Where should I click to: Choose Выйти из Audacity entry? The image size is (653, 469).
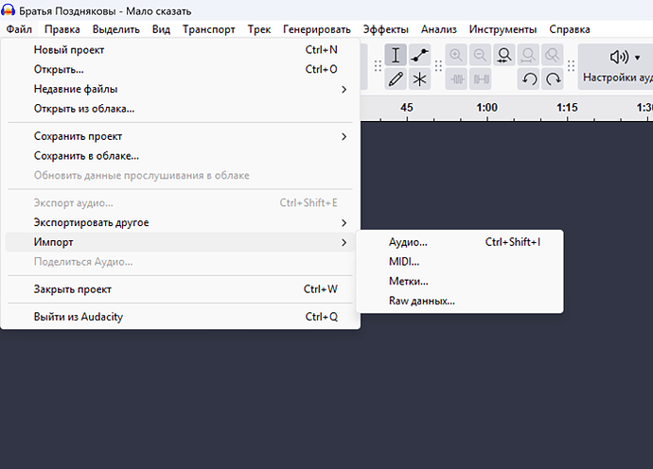(x=180, y=317)
